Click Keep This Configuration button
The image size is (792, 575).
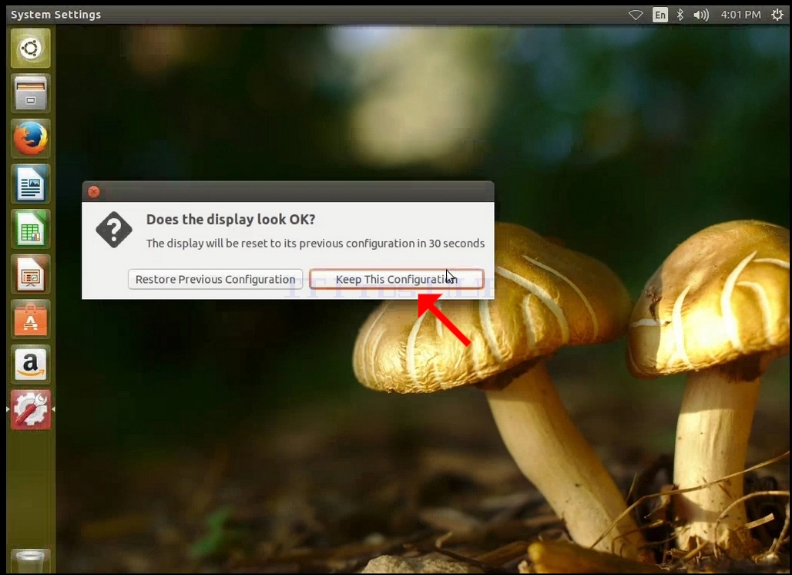click(x=397, y=280)
